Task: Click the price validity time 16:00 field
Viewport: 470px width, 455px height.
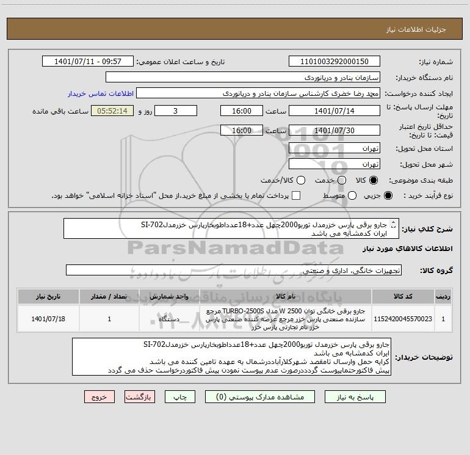Action: (242, 131)
